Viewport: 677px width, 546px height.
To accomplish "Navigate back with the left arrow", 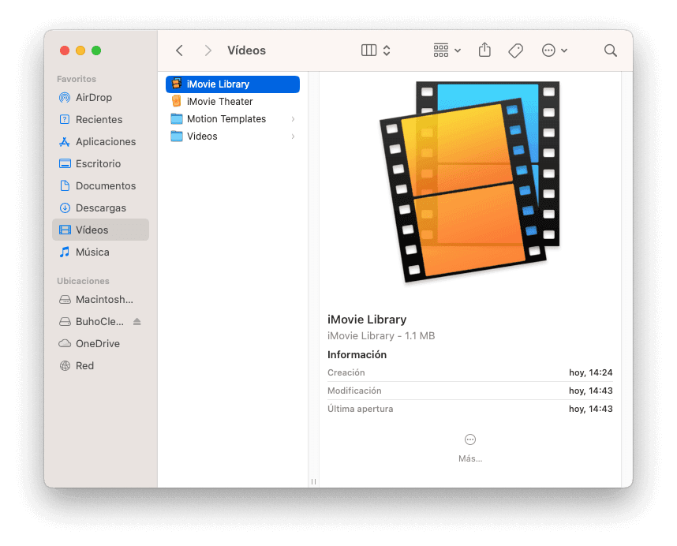I will 179,49.
